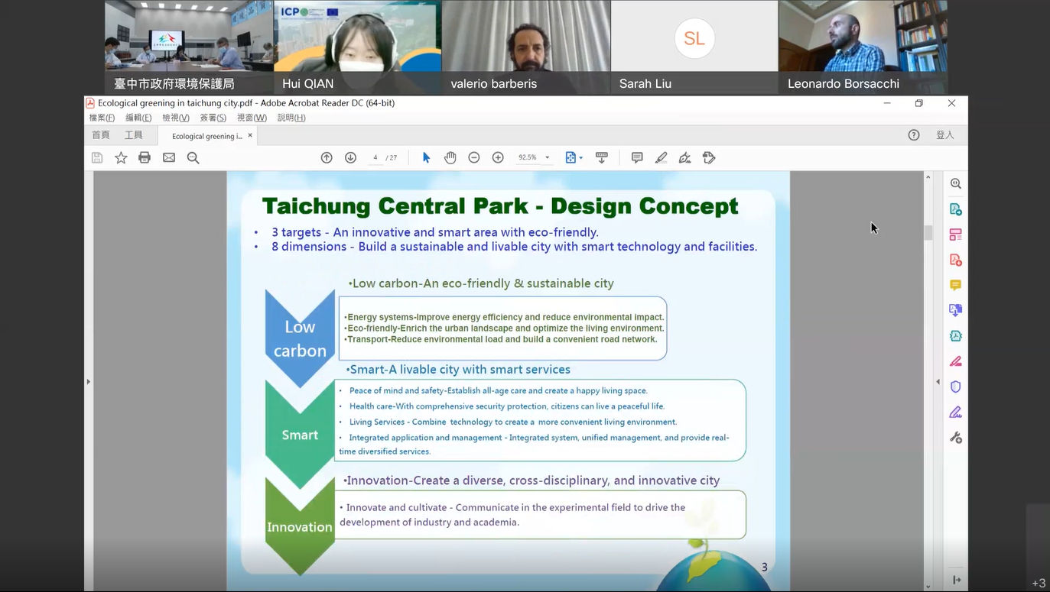Screen dimensions: 1050x592
Task: Select the Highlight text pen tool
Action: click(x=662, y=157)
